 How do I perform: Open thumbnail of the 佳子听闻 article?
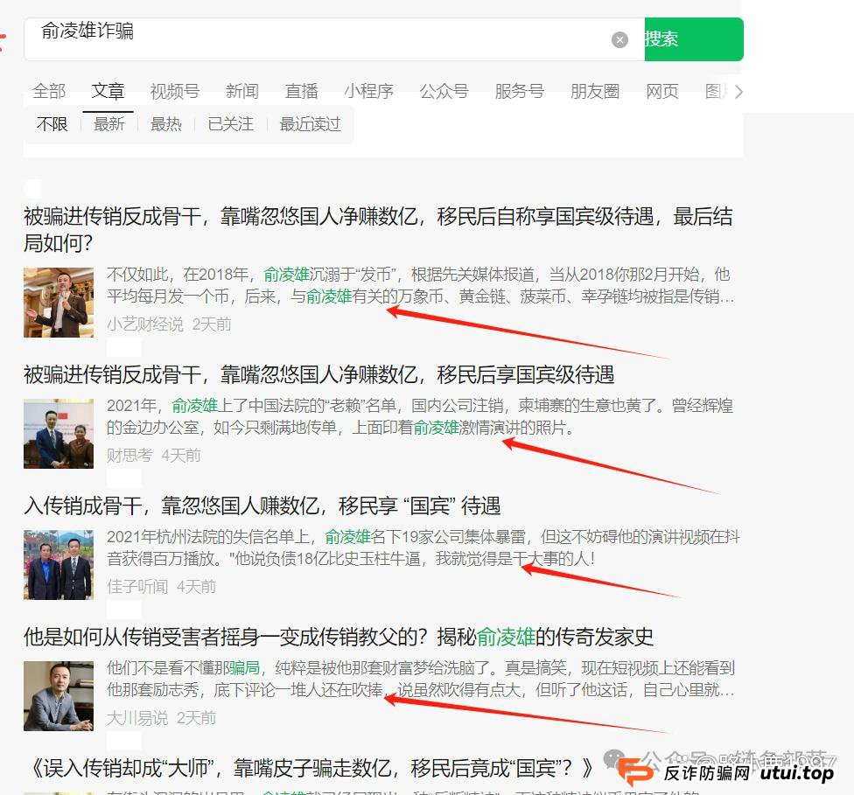coord(59,565)
